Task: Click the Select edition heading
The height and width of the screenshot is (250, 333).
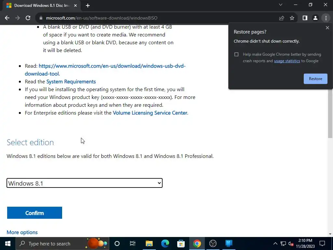Action: [x=30, y=143]
